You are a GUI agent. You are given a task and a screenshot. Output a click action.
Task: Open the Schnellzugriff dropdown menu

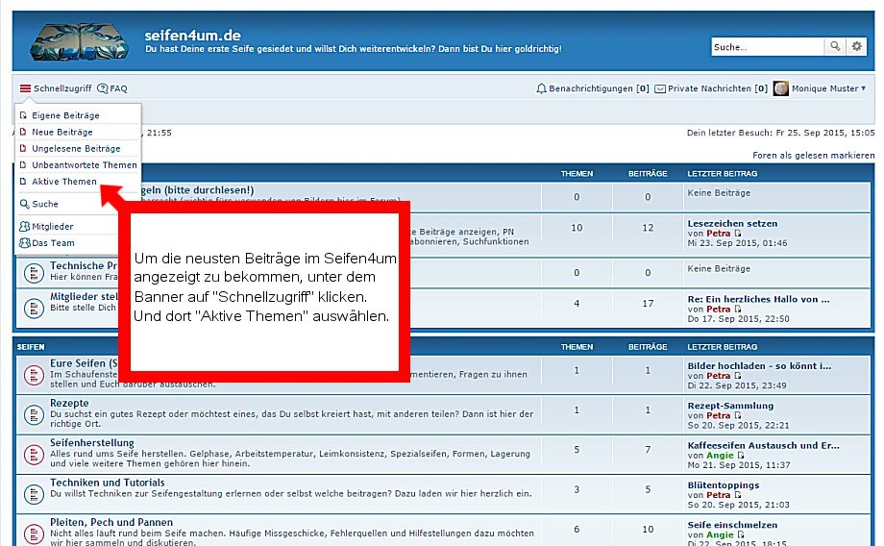tap(56, 88)
